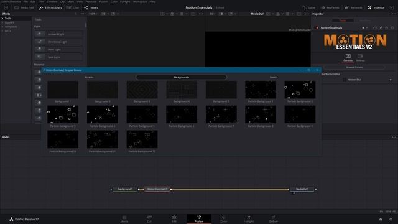This screenshot has width=398, height=224.
Task: Expand the Templates category
Action: click(2, 26)
